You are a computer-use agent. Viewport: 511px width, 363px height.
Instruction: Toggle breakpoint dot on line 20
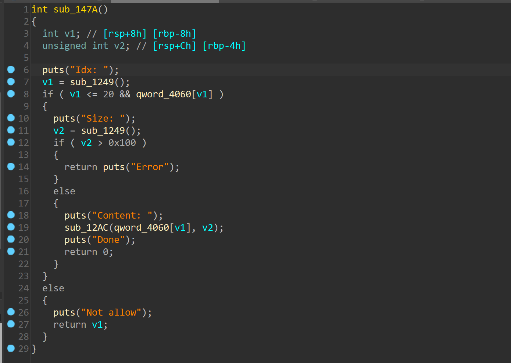(x=11, y=239)
